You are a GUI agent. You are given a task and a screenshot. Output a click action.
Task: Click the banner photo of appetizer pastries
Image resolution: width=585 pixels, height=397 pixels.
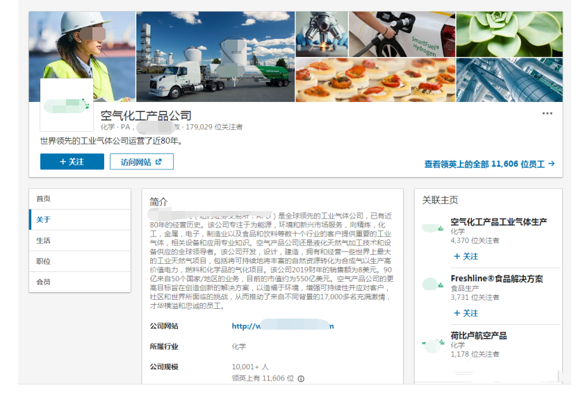[x=375, y=80]
